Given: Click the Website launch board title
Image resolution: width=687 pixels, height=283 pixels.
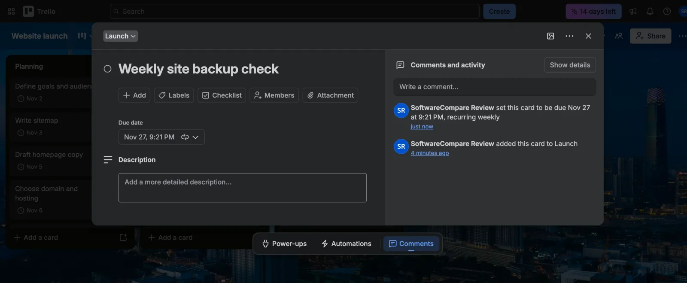Looking at the screenshot, I should click(x=40, y=36).
